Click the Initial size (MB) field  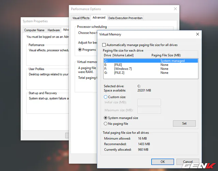click(x=149, y=102)
